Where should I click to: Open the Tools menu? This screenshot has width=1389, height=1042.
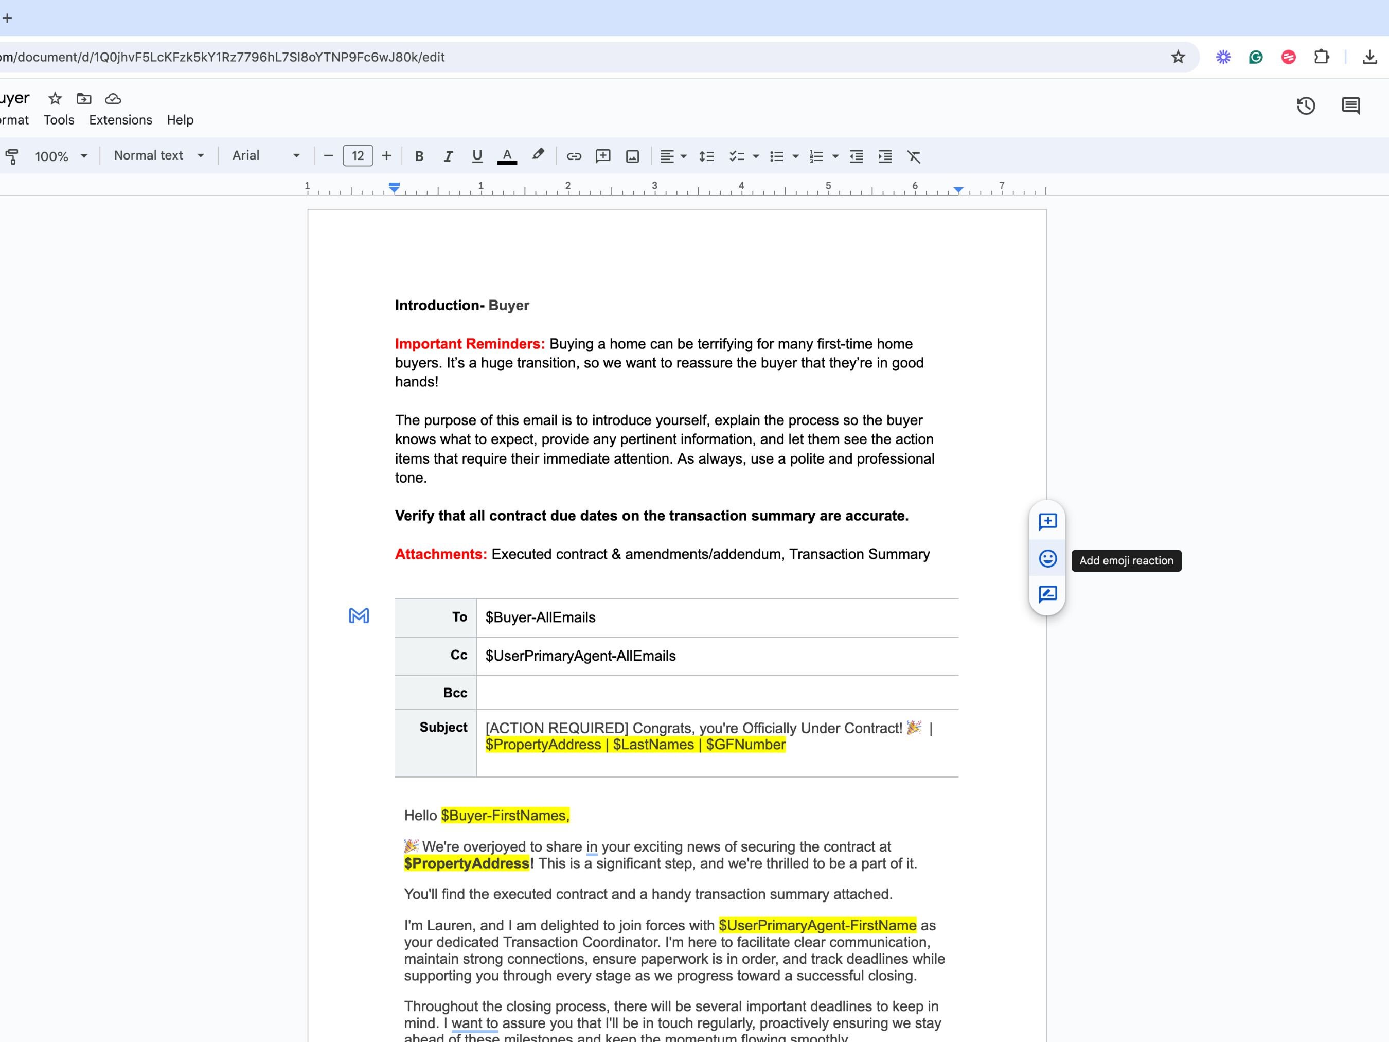point(59,120)
